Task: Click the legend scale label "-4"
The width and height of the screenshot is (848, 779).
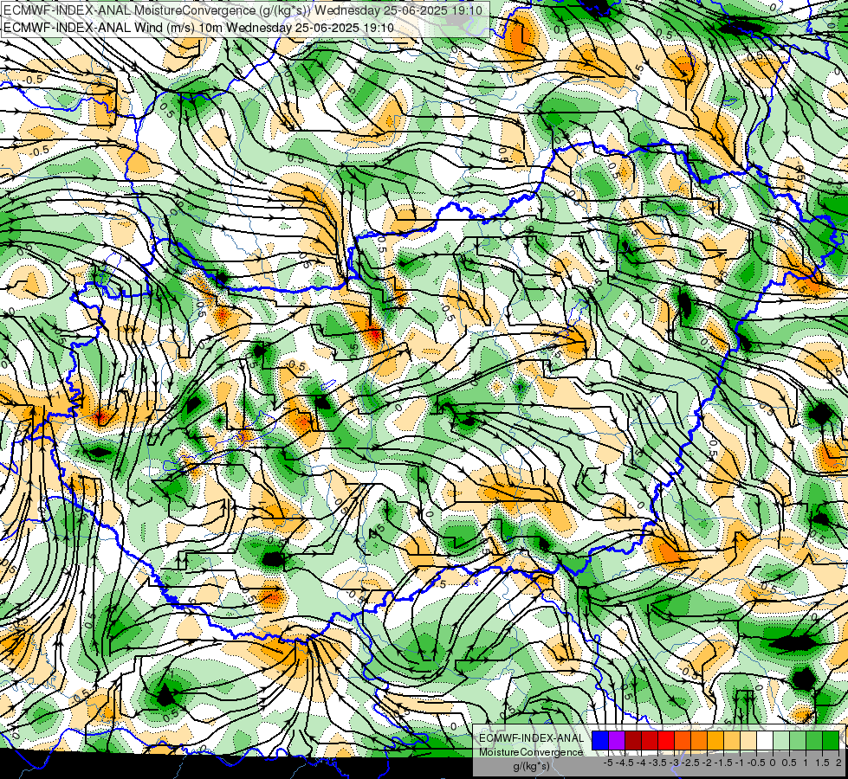Action: 641,763
